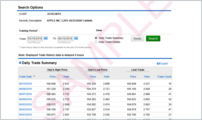Open the From date calendar picker
Viewport: 202px width, 120px height.
46,38
